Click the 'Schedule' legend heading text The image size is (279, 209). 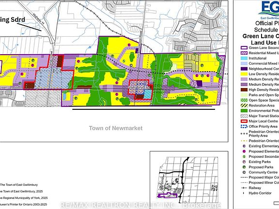266,30
